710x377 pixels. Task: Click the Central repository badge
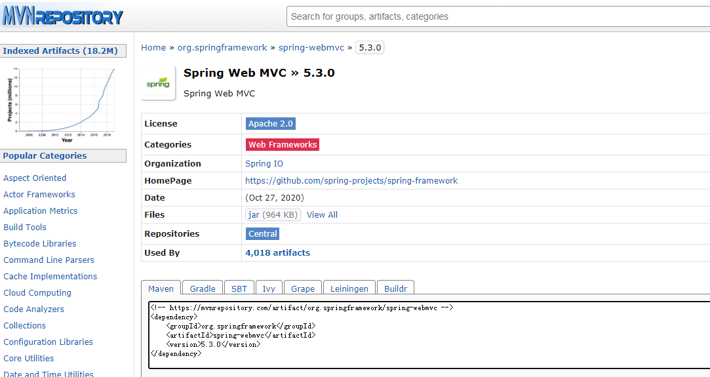(263, 233)
